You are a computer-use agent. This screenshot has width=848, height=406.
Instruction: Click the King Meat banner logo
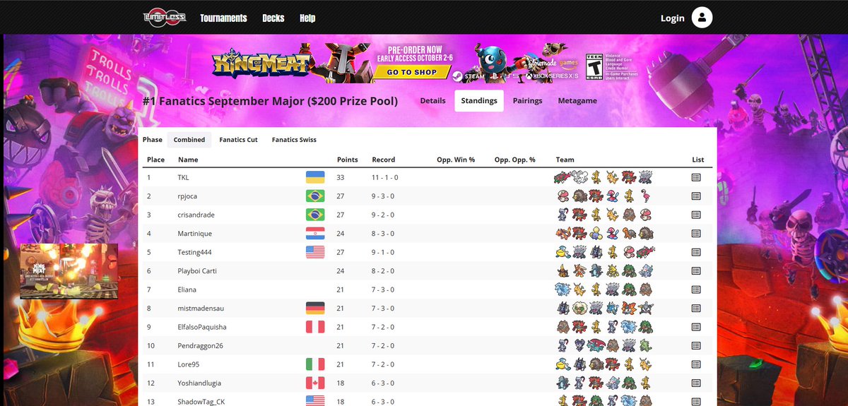click(x=262, y=64)
